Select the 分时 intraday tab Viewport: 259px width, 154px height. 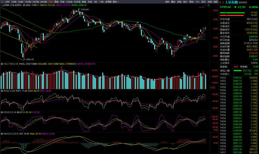tap(7, 2)
